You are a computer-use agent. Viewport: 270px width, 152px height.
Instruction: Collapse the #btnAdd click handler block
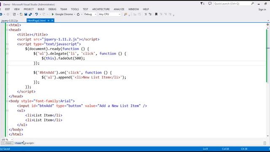click(x=8, y=73)
